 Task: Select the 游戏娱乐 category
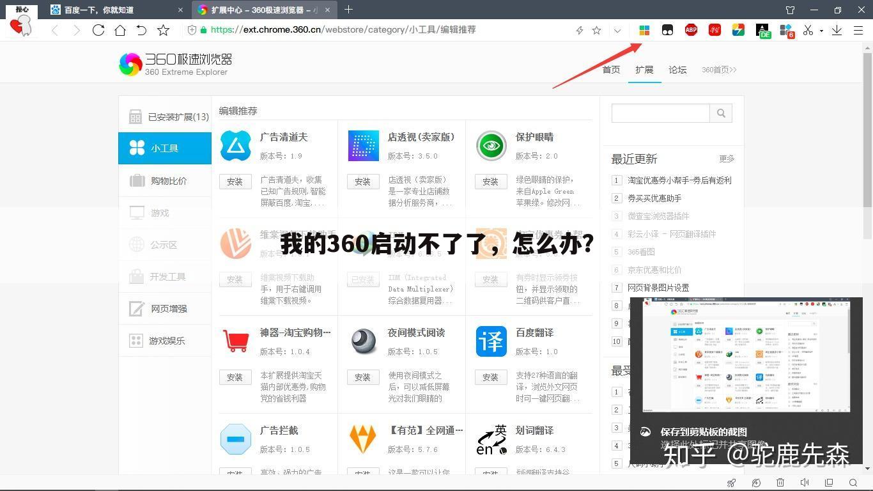click(x=165, y=341)
